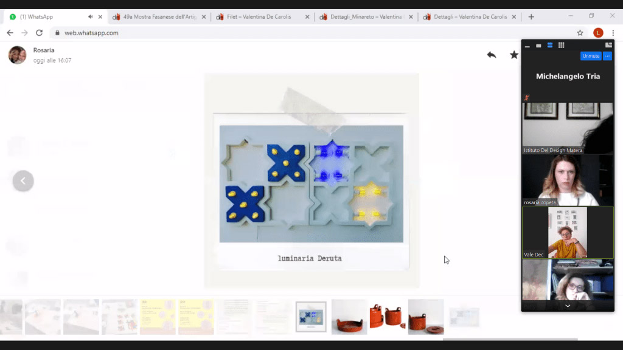Select Zoom stacked speaker view
This screenshot has height=350, width=623.
tap(550, 45)
